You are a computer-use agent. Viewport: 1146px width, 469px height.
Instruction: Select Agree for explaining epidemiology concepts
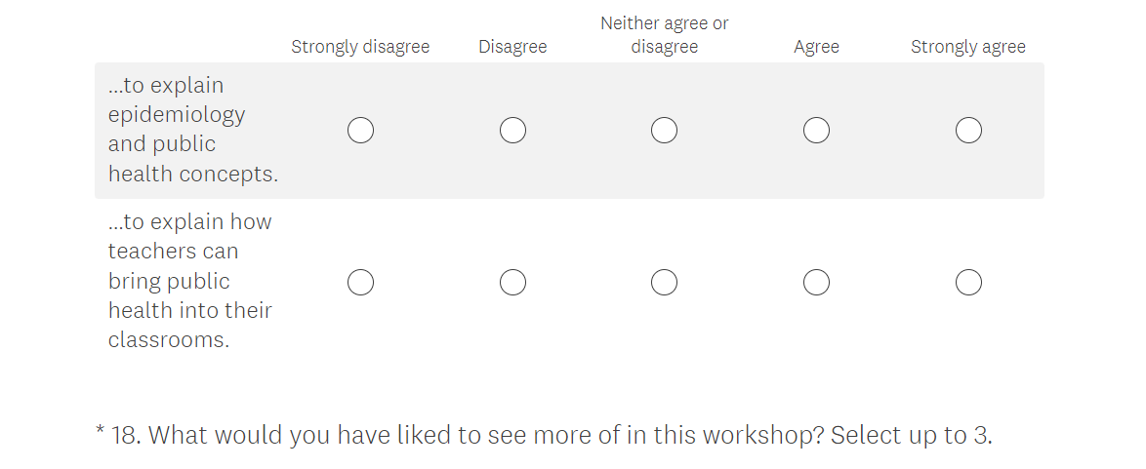(816, 131)
